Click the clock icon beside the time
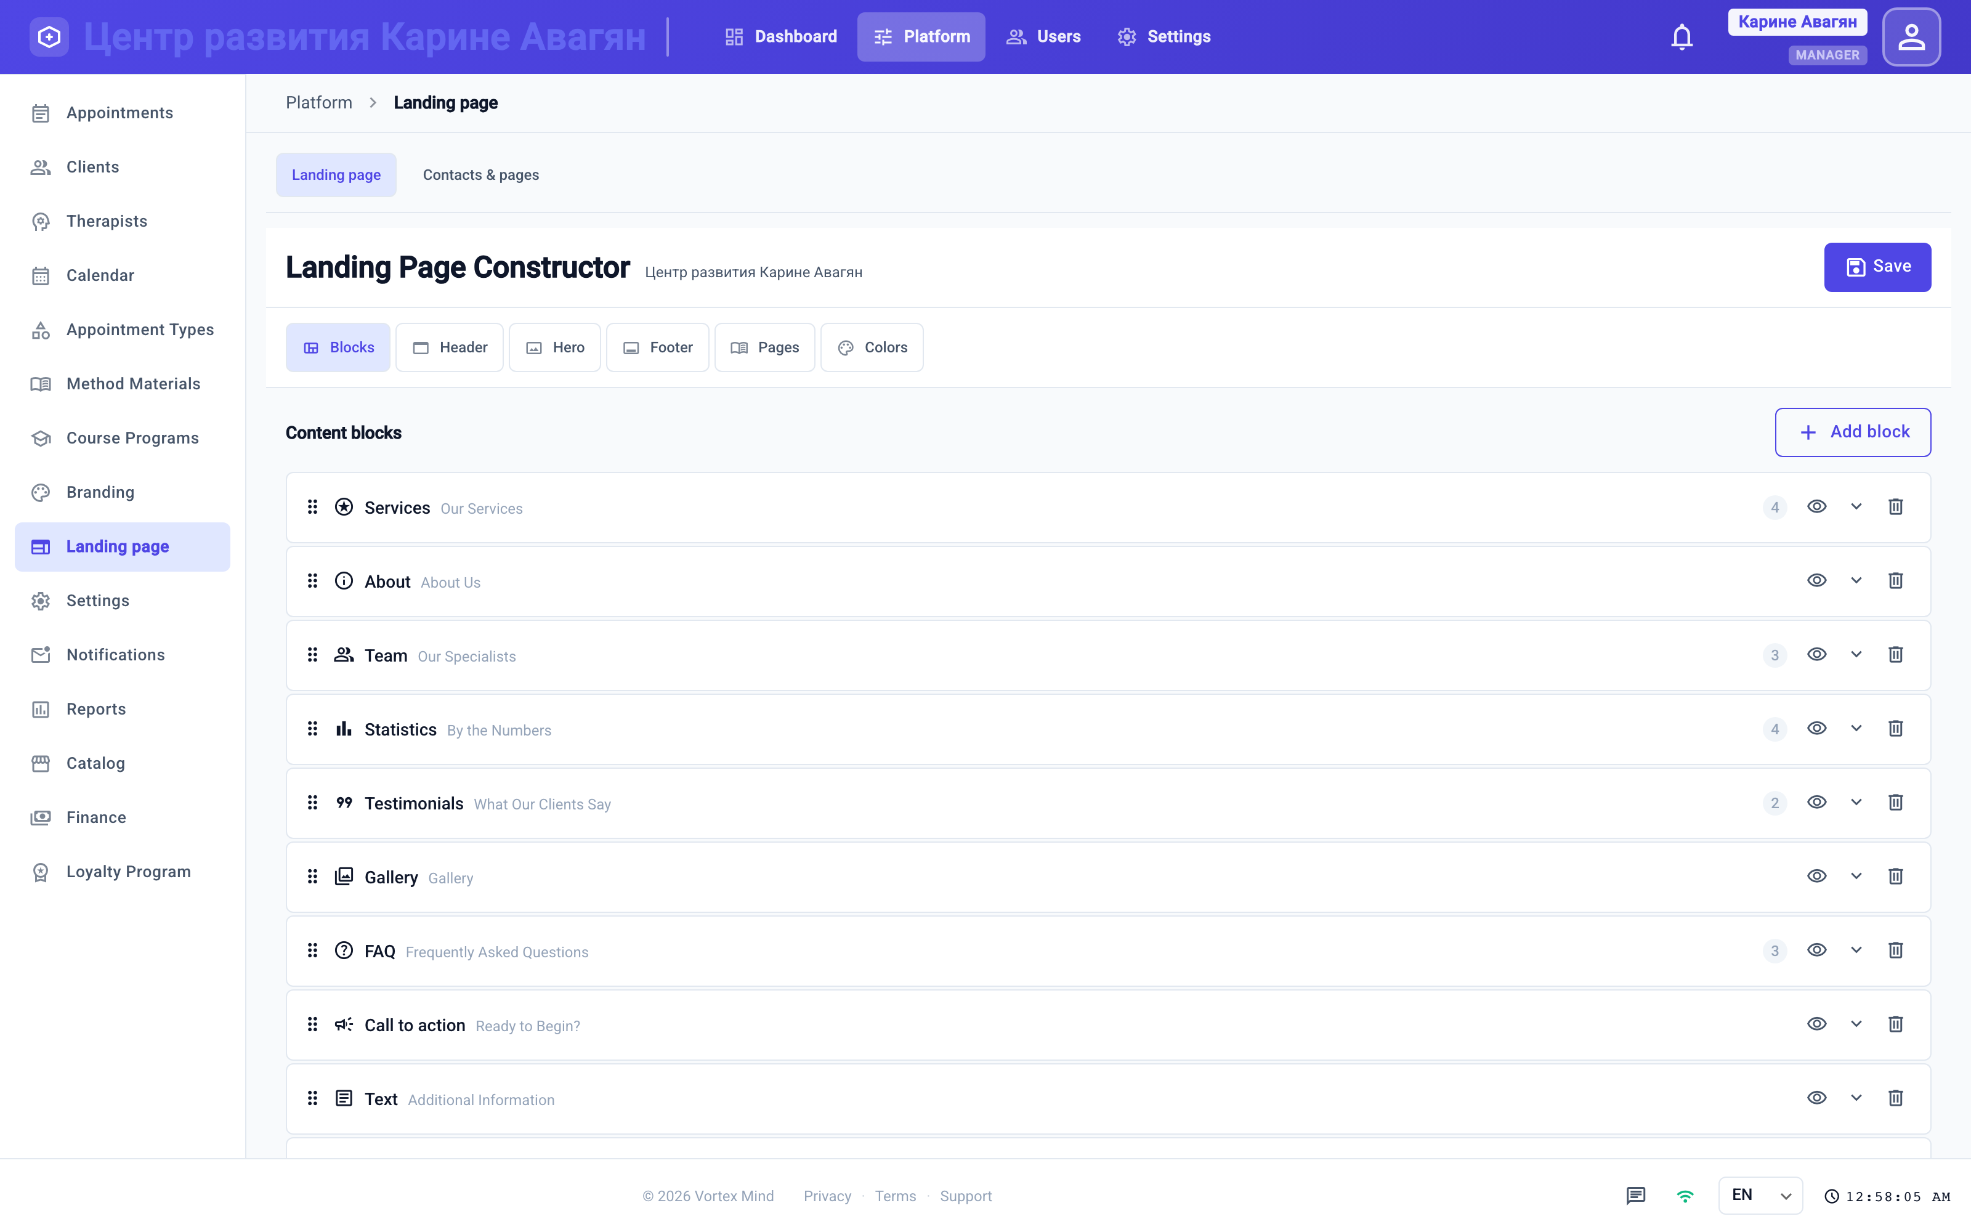 click(1832, 1196)
